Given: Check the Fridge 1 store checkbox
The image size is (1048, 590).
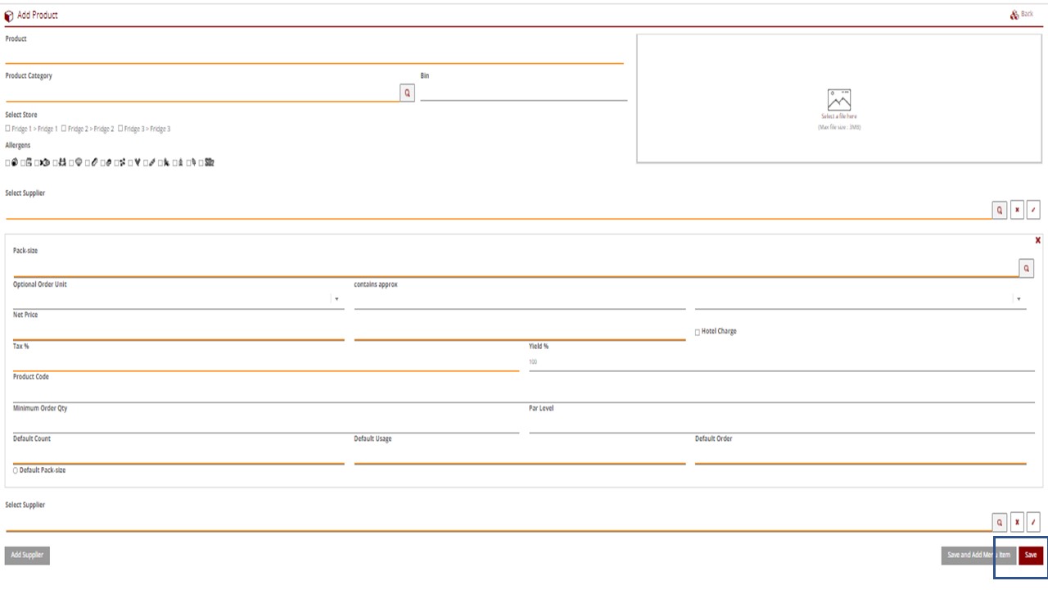Looking at the screenshot, I should tap(8, 129).
